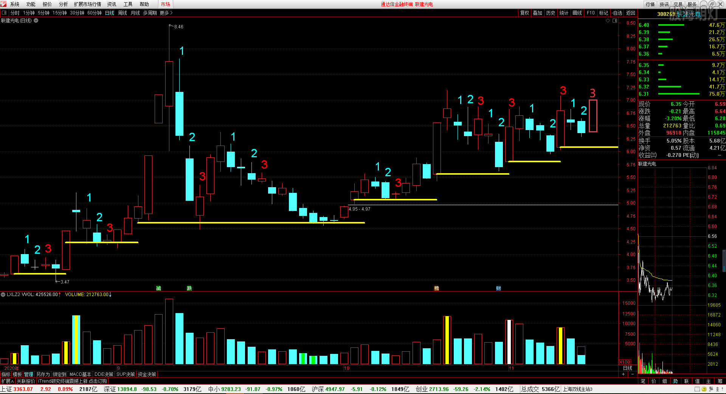
Task: Click the small panel icon left of 分时
Action: pos(4,13)
